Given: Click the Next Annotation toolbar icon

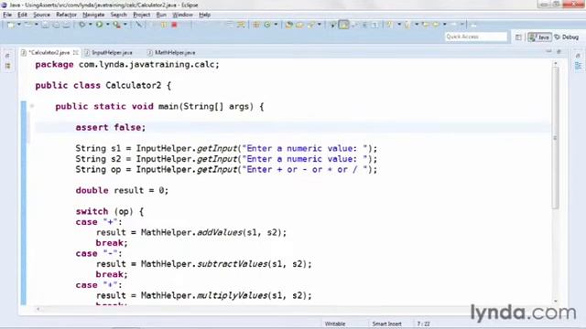Looking at the screenshot, I should click(389, 25).
